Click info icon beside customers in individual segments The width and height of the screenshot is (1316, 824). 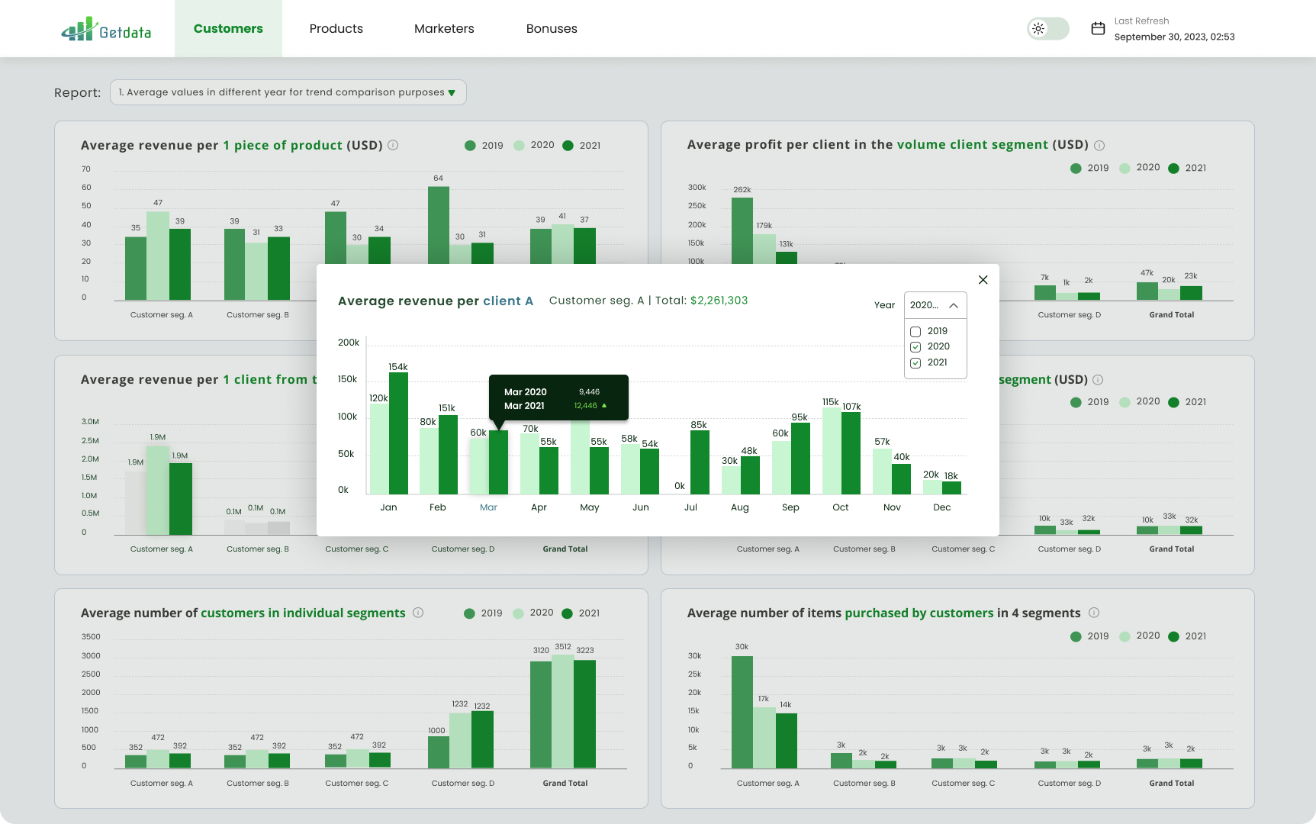(418, 613)
